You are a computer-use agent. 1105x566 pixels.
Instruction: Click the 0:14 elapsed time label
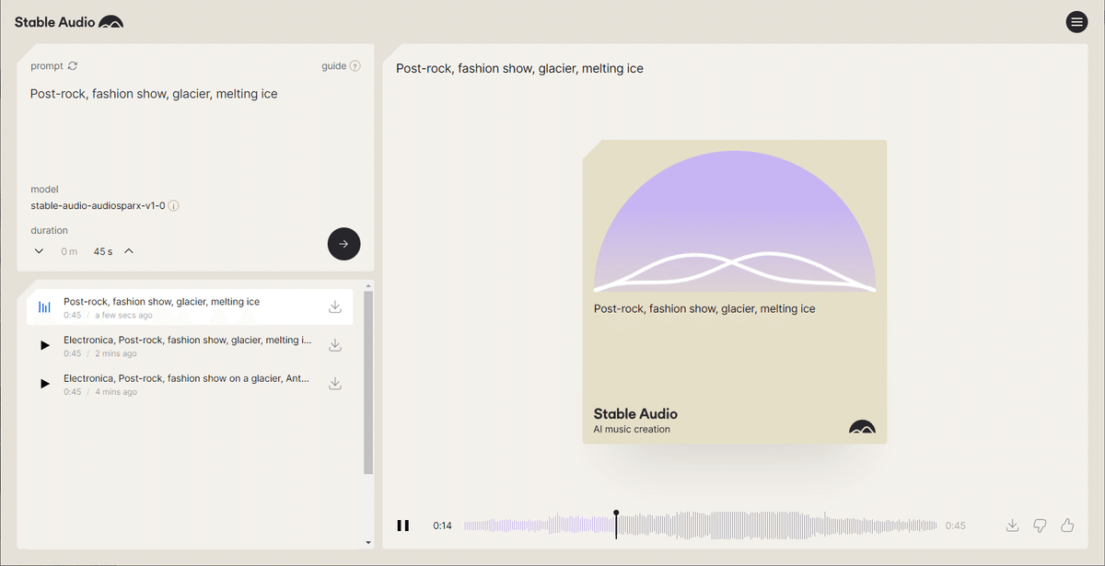(443, 526)
